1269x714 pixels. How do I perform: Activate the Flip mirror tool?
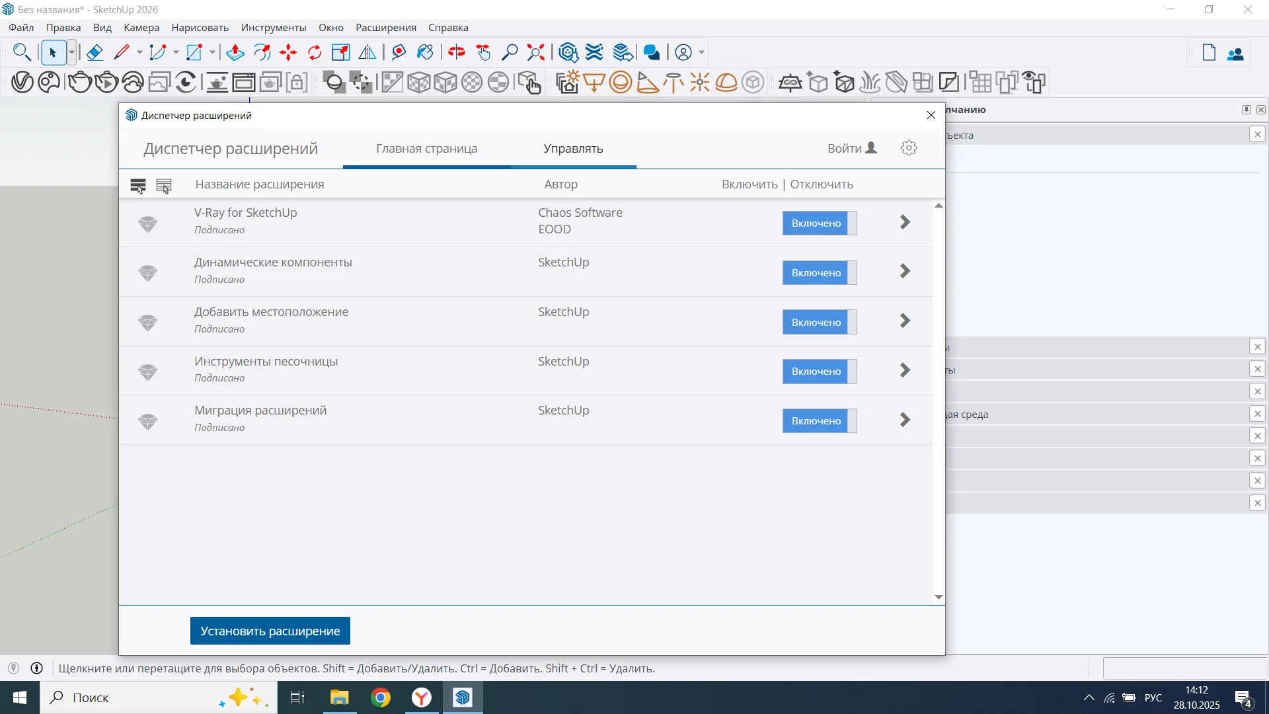pos(367,52)
